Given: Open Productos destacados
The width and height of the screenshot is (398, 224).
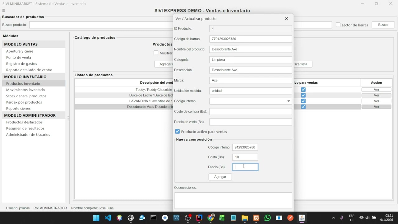Looking at the screenshot, I should coord(24,122).
